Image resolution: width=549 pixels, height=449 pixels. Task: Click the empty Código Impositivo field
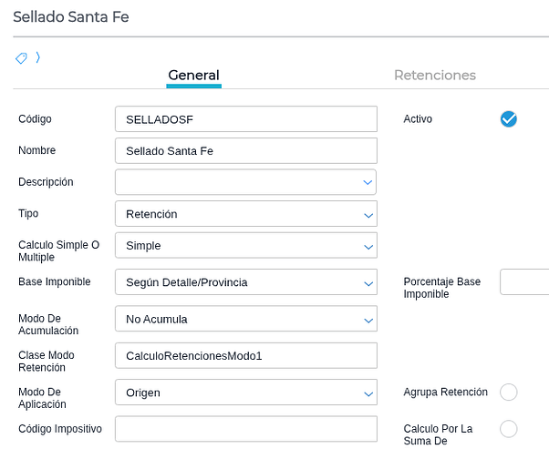pyautogui.click(x=245, y=429)
